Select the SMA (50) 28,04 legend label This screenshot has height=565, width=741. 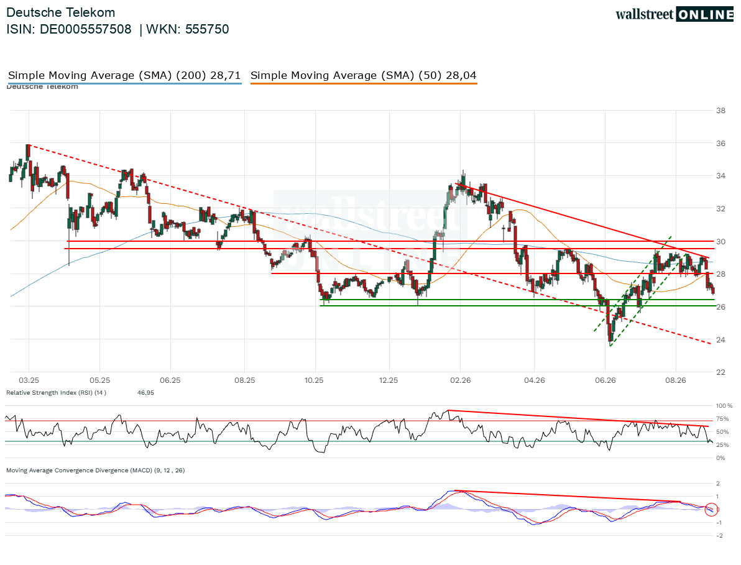click(x=364, y=75)
